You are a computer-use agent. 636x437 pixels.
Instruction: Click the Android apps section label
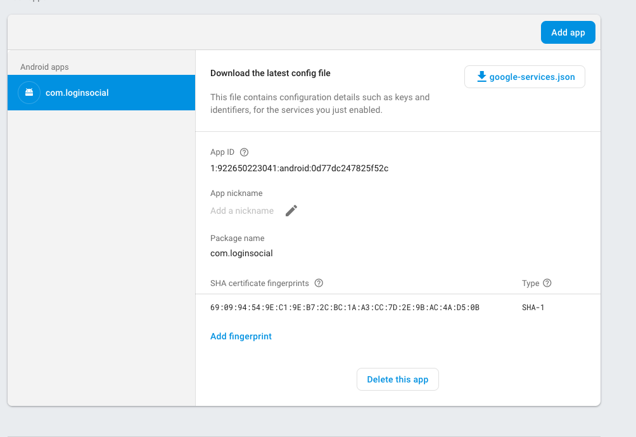(44, 67)
